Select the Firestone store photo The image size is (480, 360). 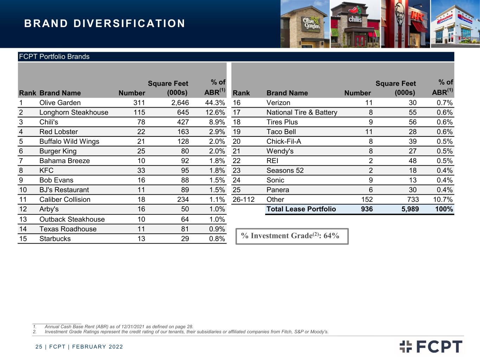pyautogui.click(x=455, y=24)
